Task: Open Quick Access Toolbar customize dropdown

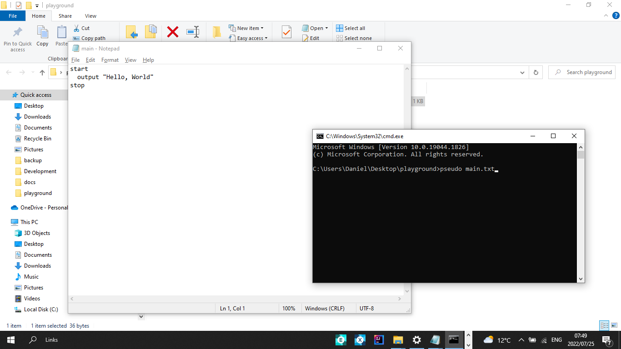Action: (x=37, y=5)
